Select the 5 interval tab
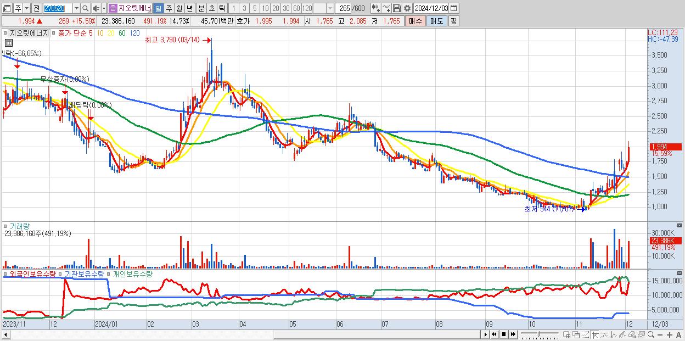 255,8
